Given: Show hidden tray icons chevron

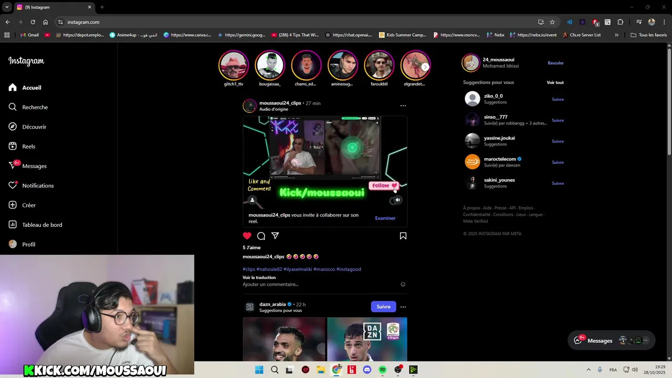Looking at the screenshot, I should click(x=589, y=370).
